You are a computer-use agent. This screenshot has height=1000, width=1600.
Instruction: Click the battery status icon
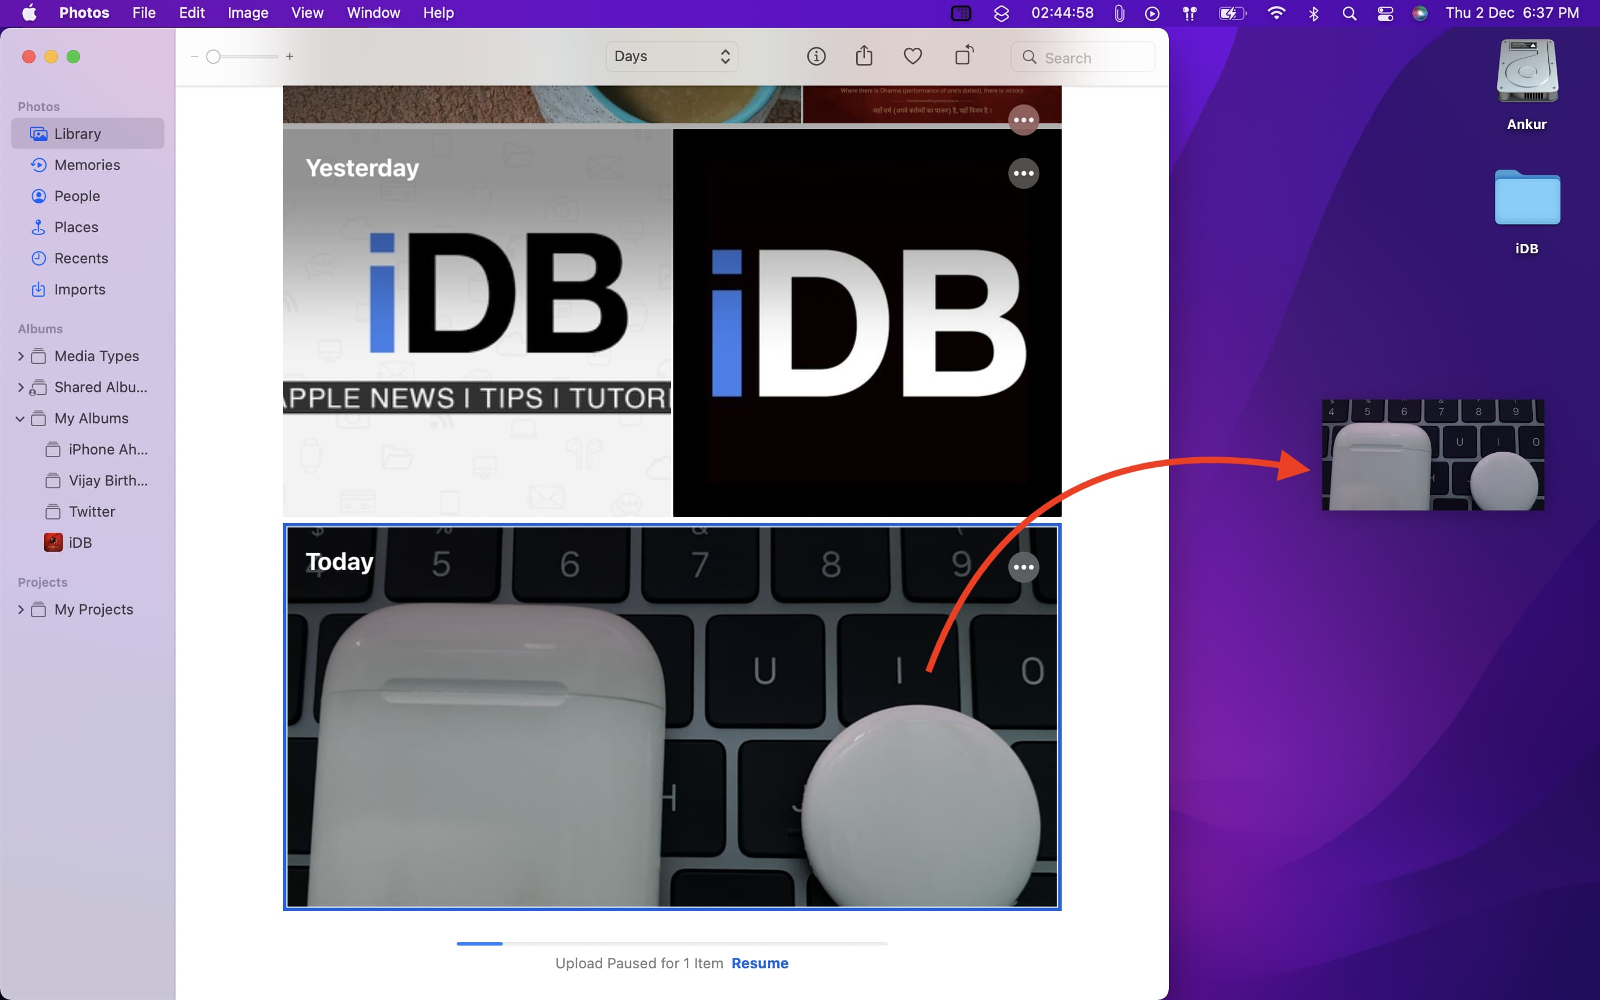(x=1232, y=13)
